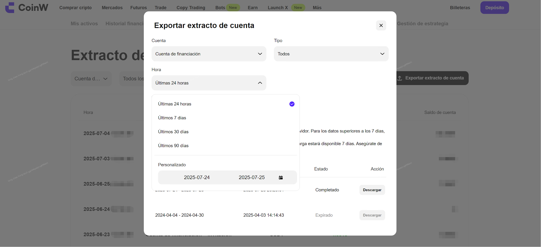The image size is (541, 247).
Task: Click Descargar for the Expirado statement
Action: [x=372, y=215]
